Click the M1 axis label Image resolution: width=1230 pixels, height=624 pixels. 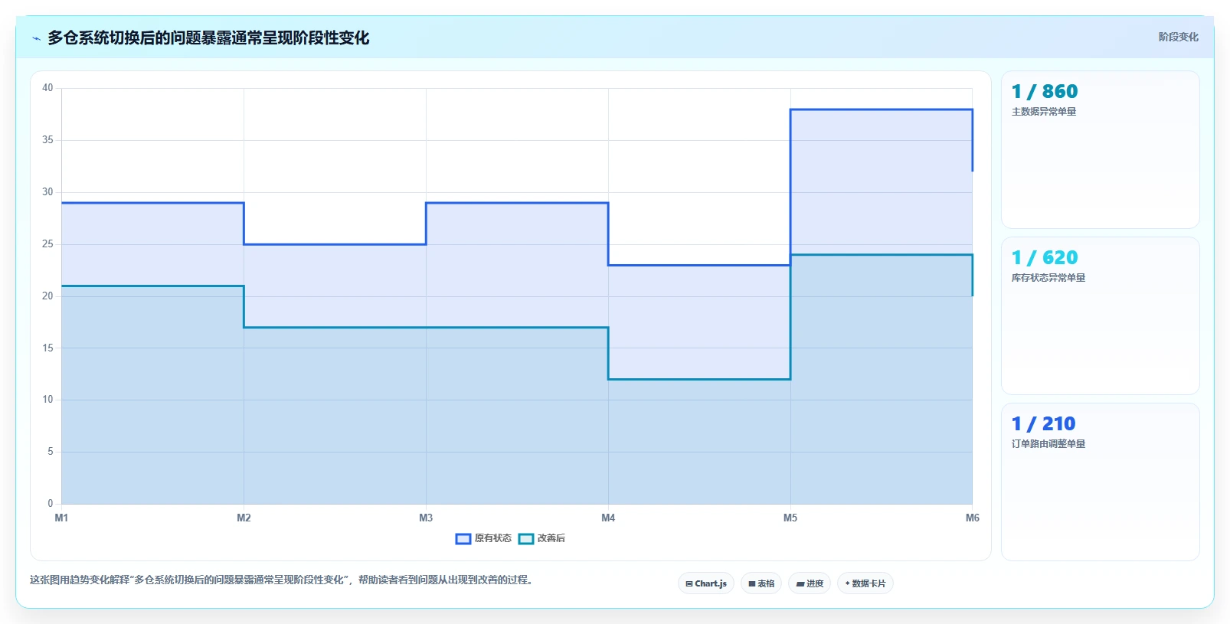tap(61, 518)
